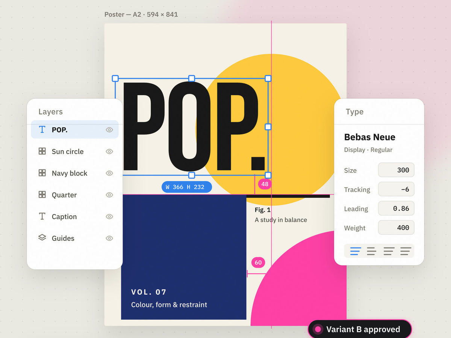Click the top-left selection handle of POP.
Viewport: 451px width, 338px height.
click(115, 78)
